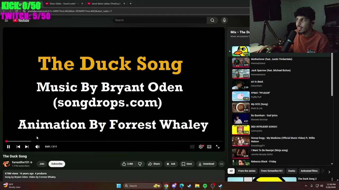This screenshot has height=190, width=339.
Task: Click the magnifier search button
Action: (212, 20)
